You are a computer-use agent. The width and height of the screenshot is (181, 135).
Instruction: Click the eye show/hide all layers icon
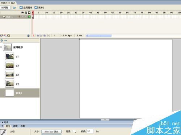22,13
